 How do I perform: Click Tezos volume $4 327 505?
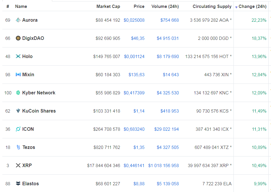[x=168, y=147]
